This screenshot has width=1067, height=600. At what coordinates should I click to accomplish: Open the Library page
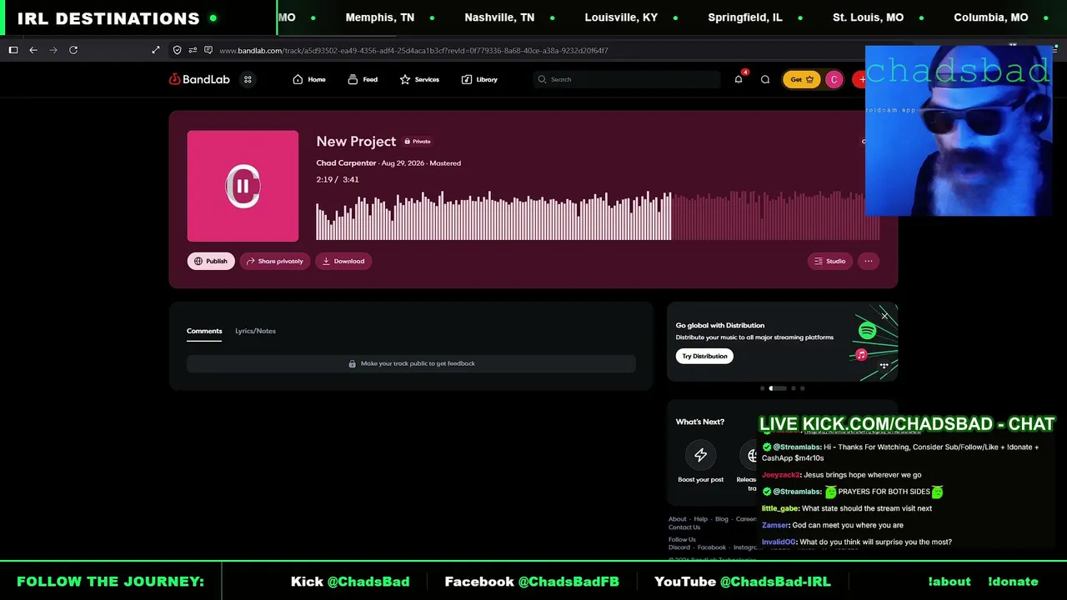pos(479,79)
